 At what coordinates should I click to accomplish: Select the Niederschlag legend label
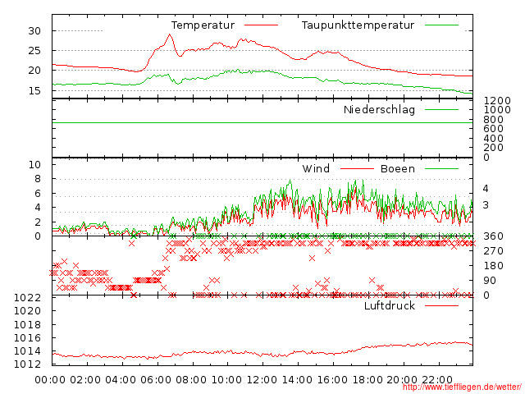click(x=379, y=110)
